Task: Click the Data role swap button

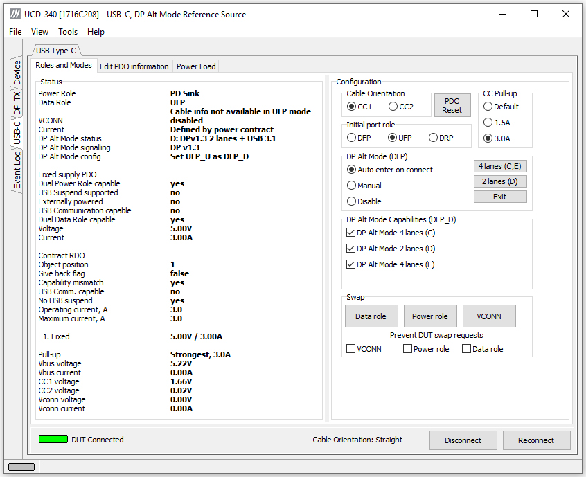Action: point(371,316)
